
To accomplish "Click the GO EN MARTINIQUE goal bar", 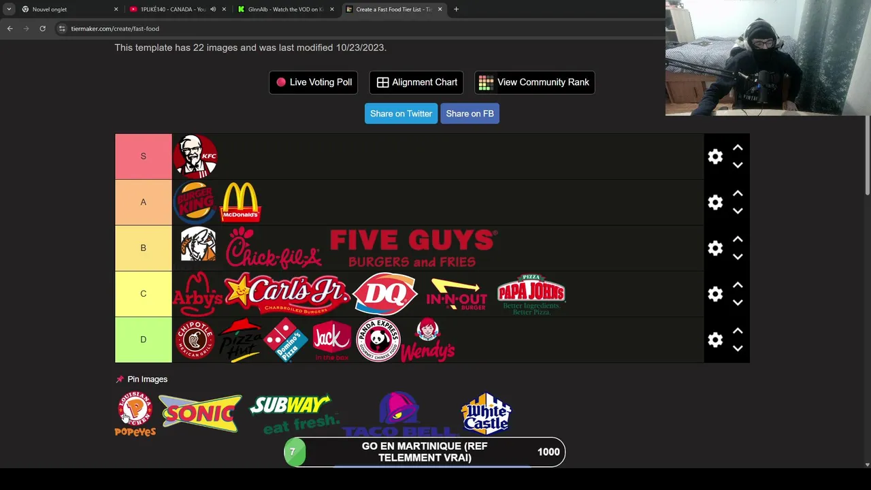I will pyautogui.click(x=425, y=452).
